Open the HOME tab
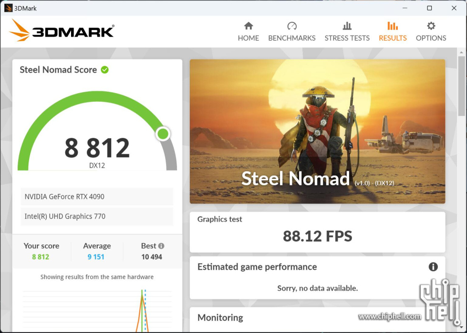467x333 pixels. (248, 32)
